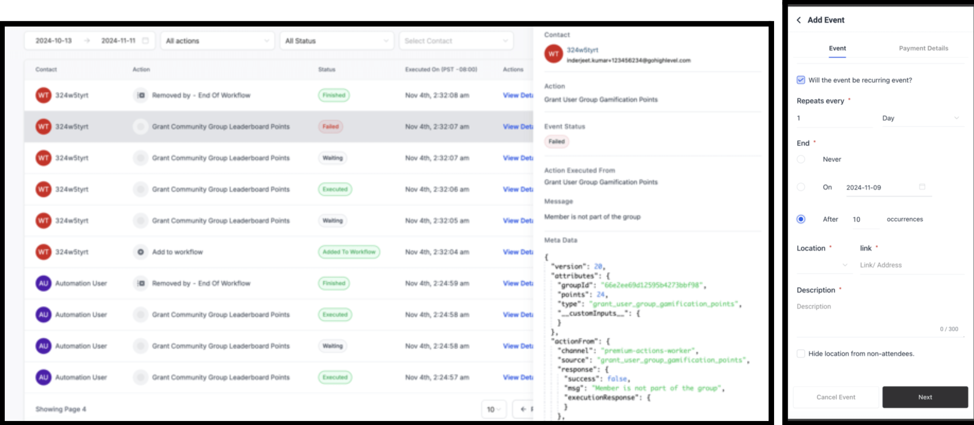
Task: Click the calendar icon next to 2024-11-09
Action: 922,187
